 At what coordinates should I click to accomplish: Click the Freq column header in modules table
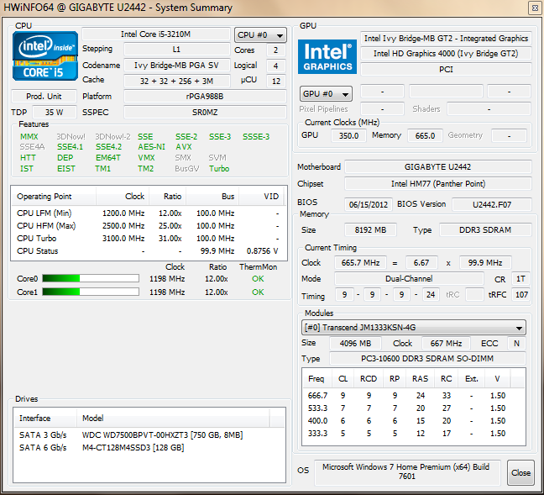pos(316,379)
